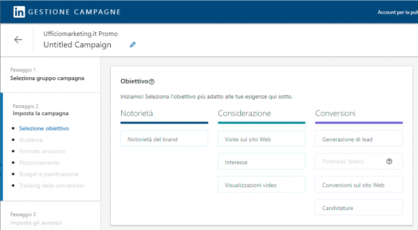Go to Selezione obiettivo step
This screenshot has width=418, height=230.
44,128
